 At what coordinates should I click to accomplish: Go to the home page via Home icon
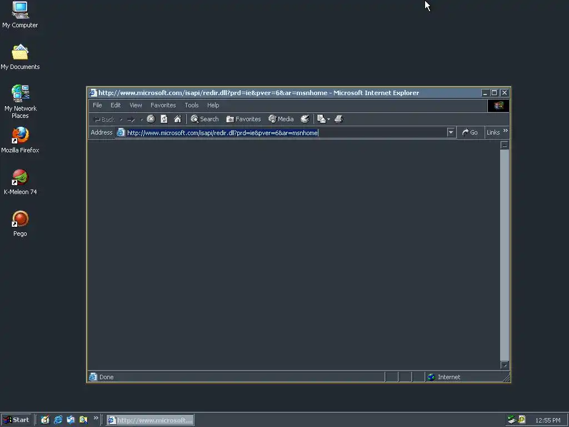tap(177, 119)
